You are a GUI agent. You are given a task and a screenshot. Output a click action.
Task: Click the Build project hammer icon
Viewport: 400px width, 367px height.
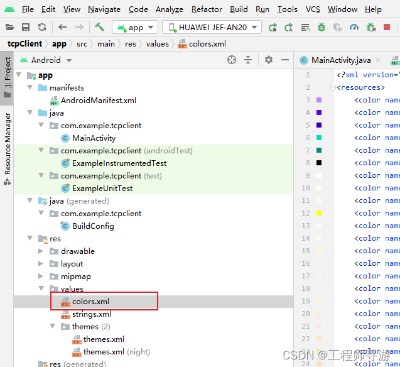click(x=100, y=27)
